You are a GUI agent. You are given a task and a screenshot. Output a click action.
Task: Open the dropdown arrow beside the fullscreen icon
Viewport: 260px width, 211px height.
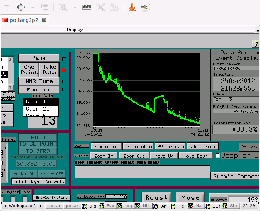point(33,8)
